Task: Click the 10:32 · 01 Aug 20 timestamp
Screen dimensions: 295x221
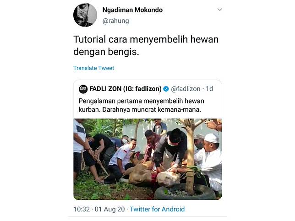Action: point(99,209)
